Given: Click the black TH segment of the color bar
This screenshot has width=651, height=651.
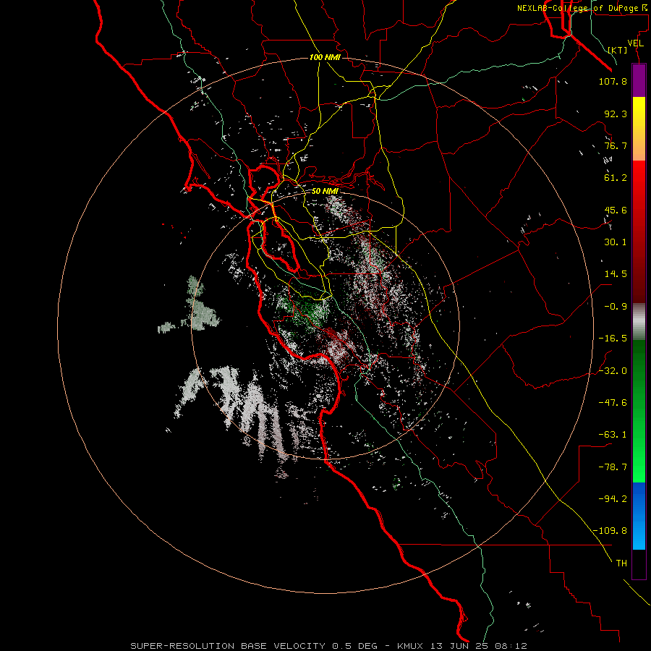Looking at the screenshot, I should click(639, 564).
